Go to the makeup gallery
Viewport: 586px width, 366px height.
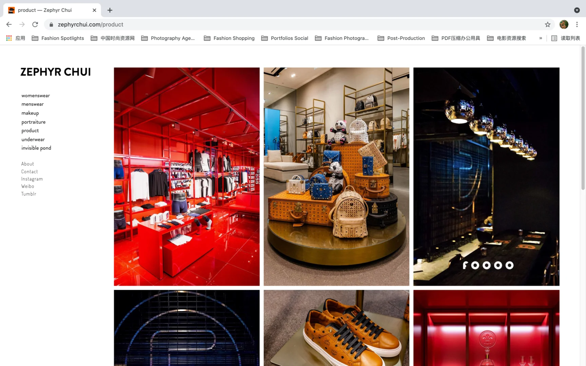point(30,113)
